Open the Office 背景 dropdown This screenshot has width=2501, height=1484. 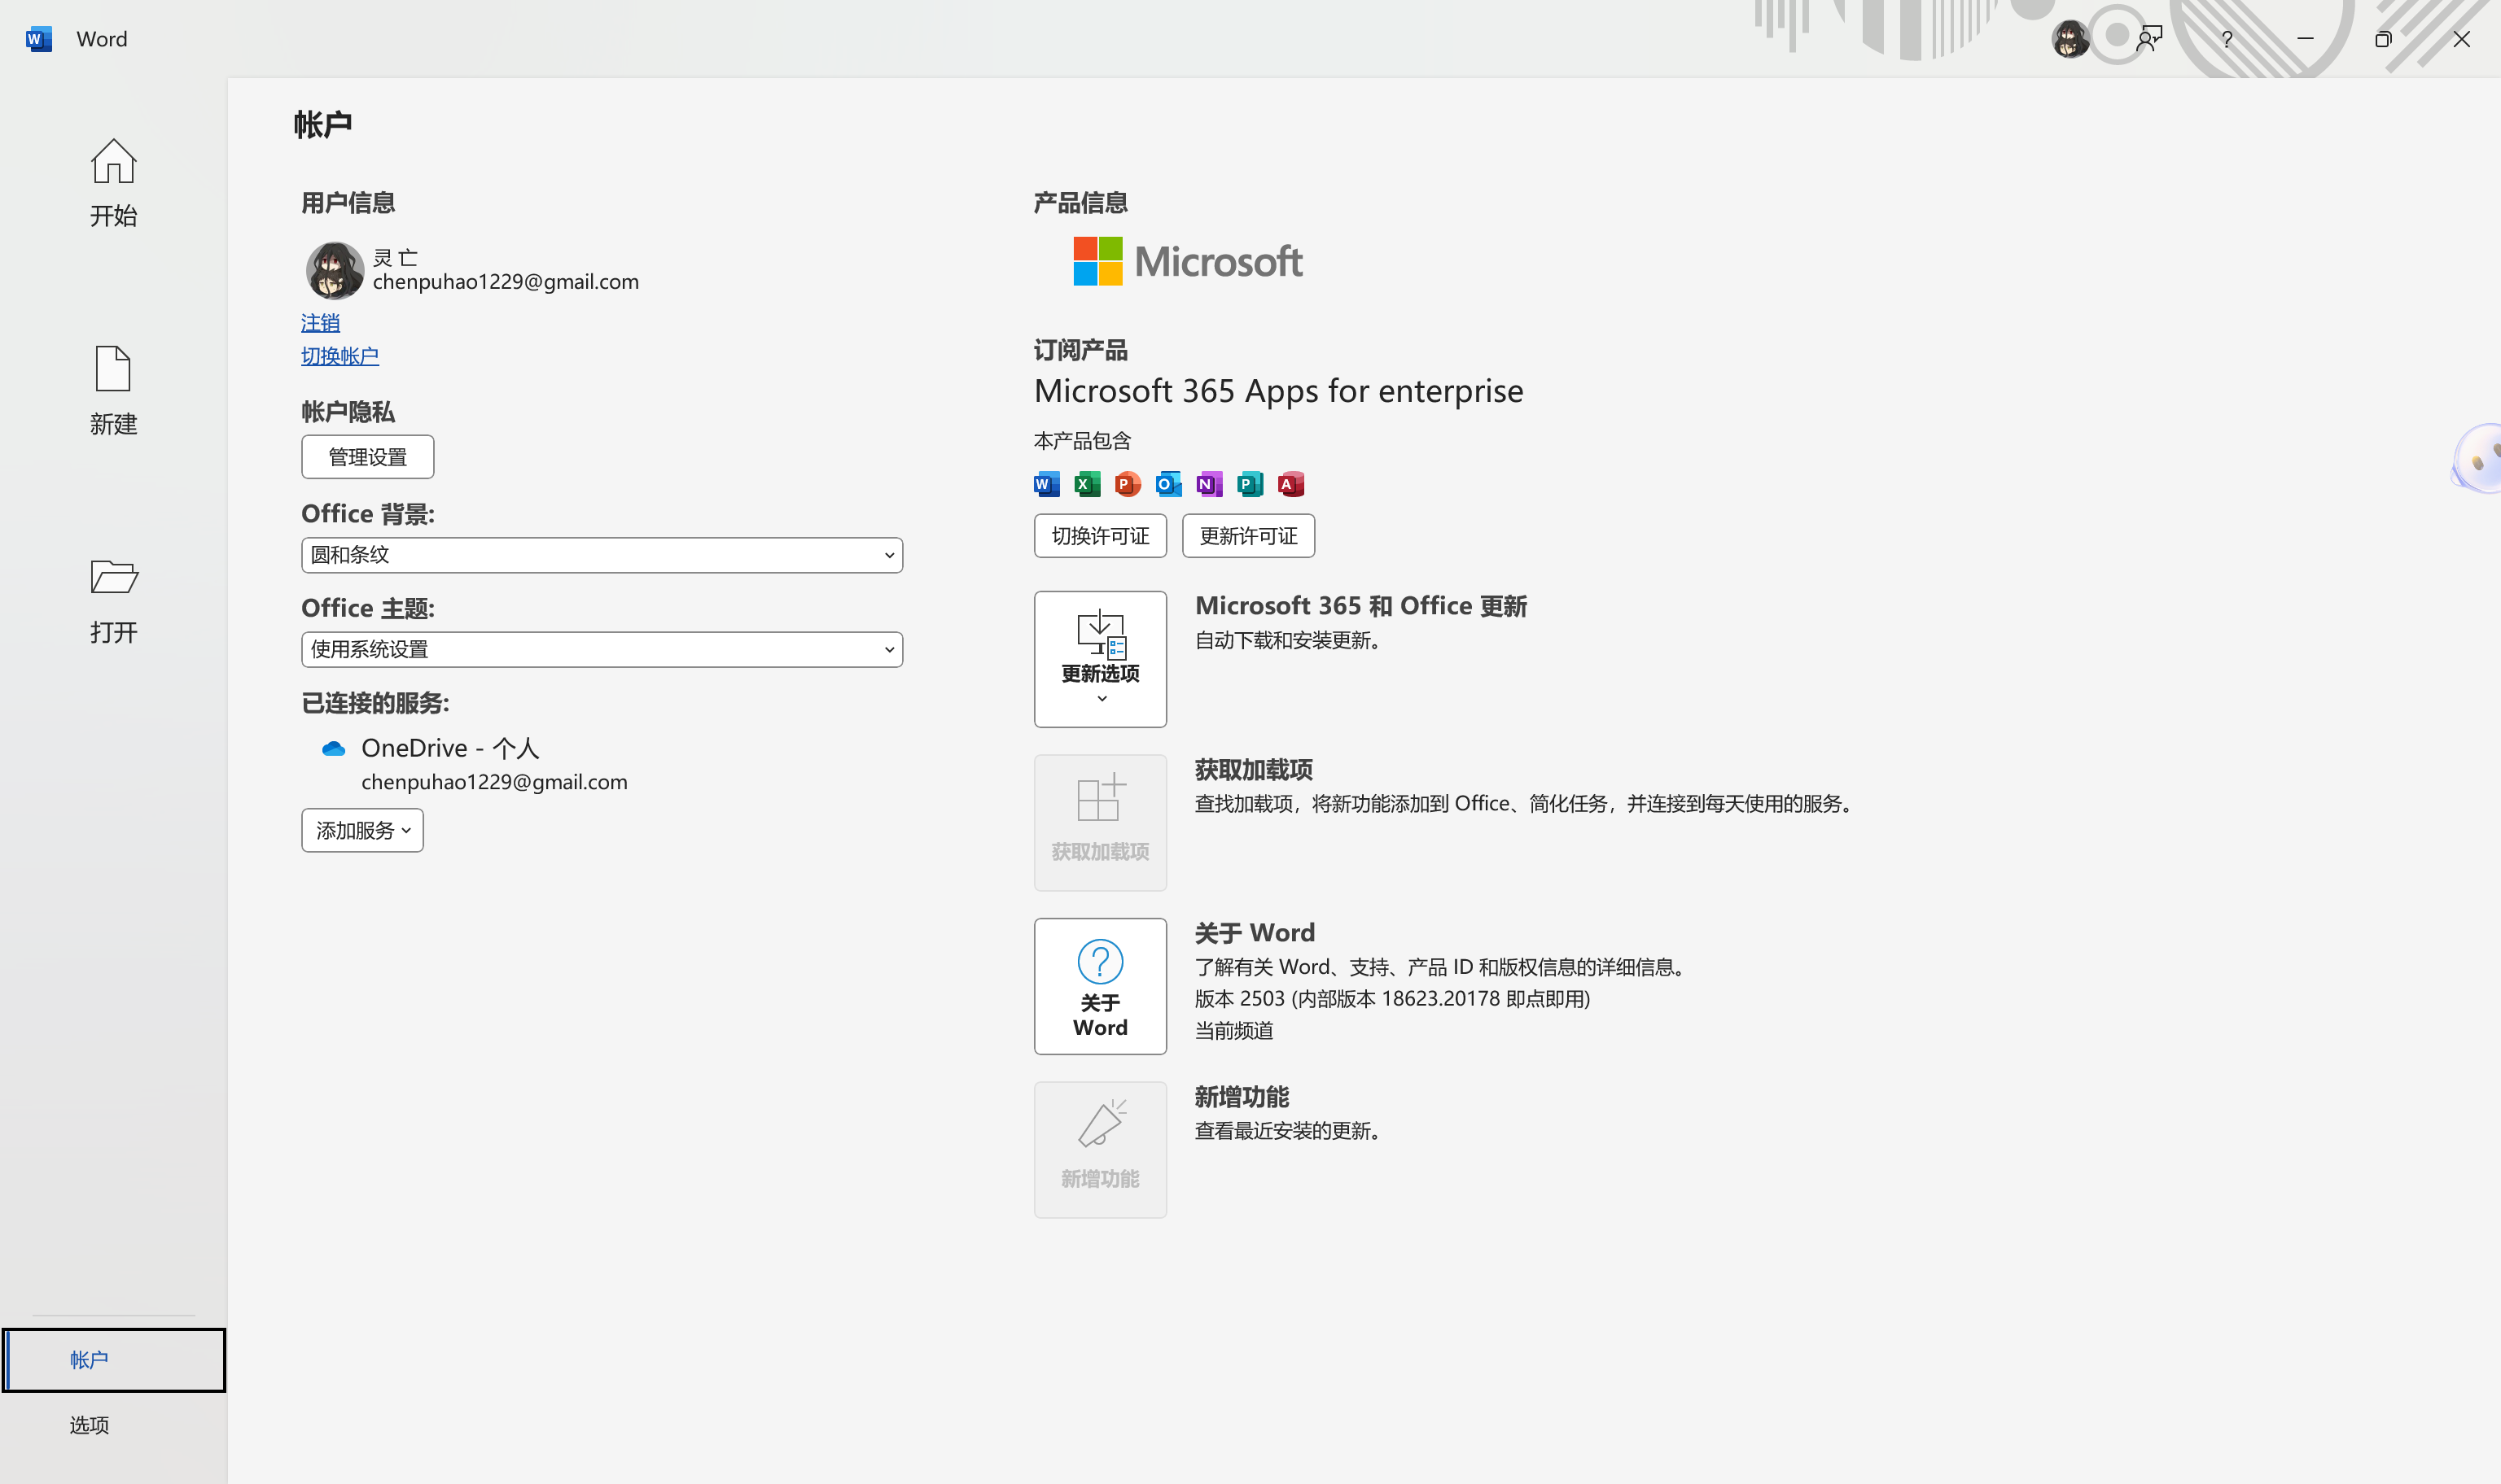[602, 555]
